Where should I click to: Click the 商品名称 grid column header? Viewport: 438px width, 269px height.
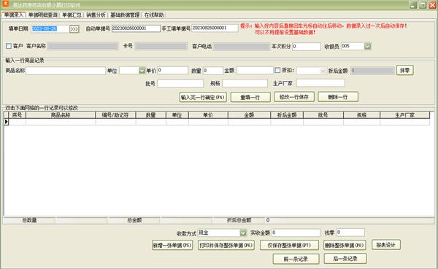point(61,115)
